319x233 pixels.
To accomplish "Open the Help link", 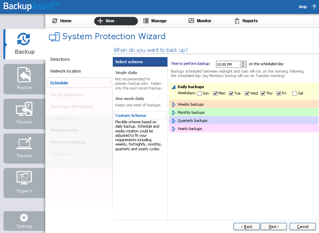I will [x=303, y=7].
